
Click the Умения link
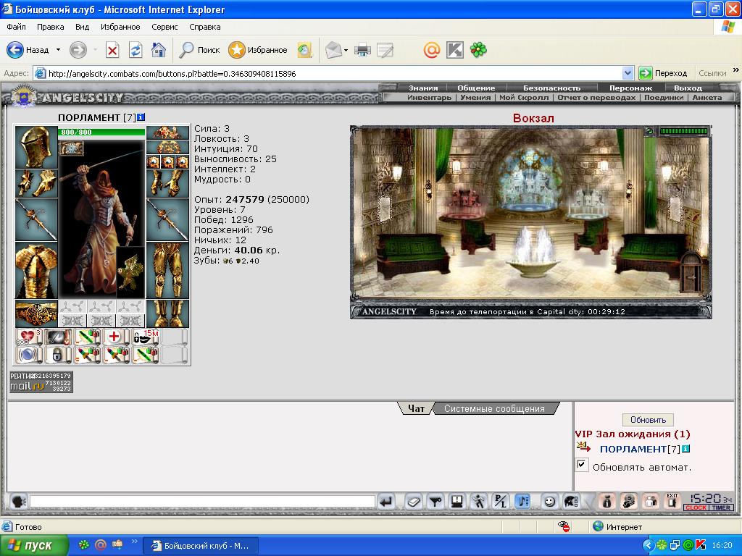click(475, 98)
